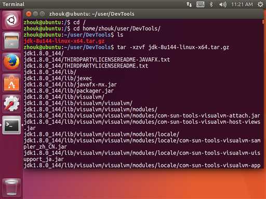The image size is (266, 199).
Task: Open the sound volume indicator
Action: (222, 4)
